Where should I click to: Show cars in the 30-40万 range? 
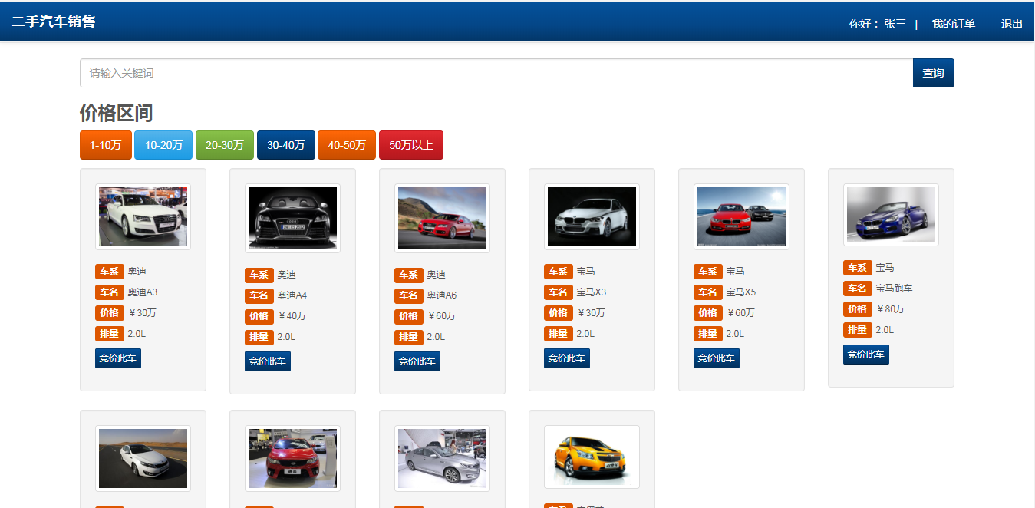pos(286,145)
